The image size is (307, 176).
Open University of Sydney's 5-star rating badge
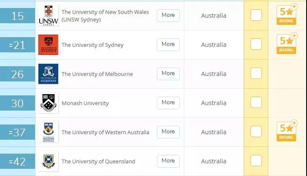point(286,44)
